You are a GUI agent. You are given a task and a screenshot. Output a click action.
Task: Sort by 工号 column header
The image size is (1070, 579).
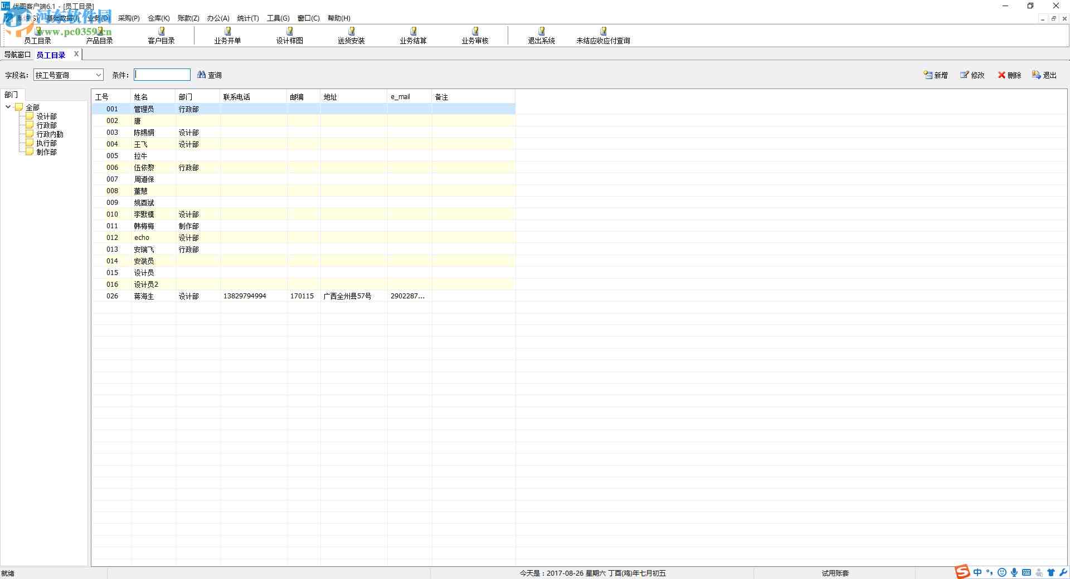click(111, 97)
